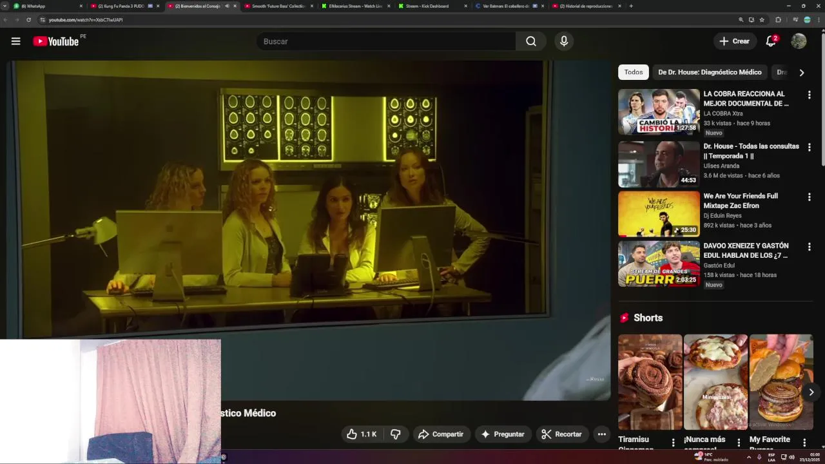Open the My Favorite Burger short thumbnail
This screenshot has height=464, width=825.
click(781, 382)
